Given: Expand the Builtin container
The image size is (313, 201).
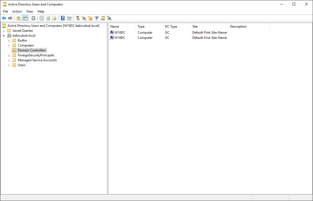Looking at the screenshot, I should 9,40.
